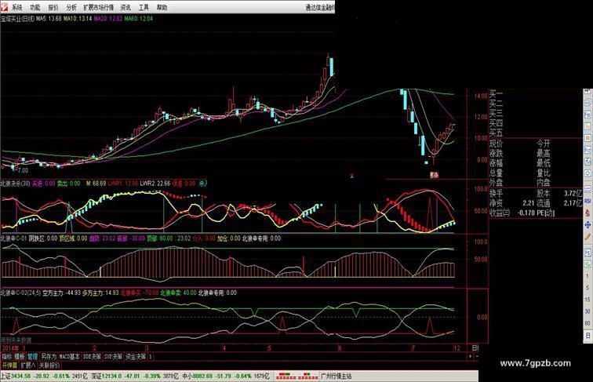Click the 广州行情主站 server label
The image size is (593, 382).
[337, 376]
